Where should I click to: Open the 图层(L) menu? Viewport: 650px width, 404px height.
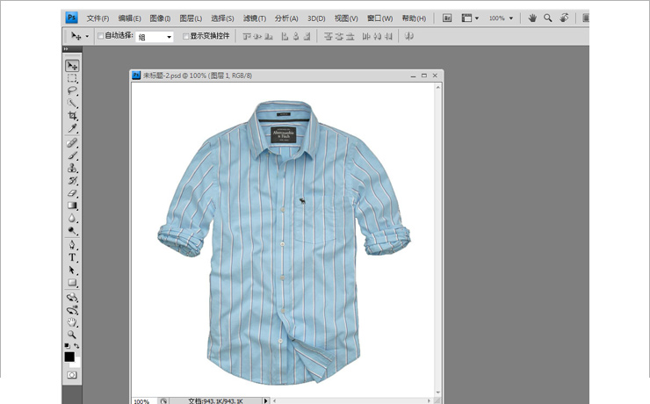[x=191, y=18]
